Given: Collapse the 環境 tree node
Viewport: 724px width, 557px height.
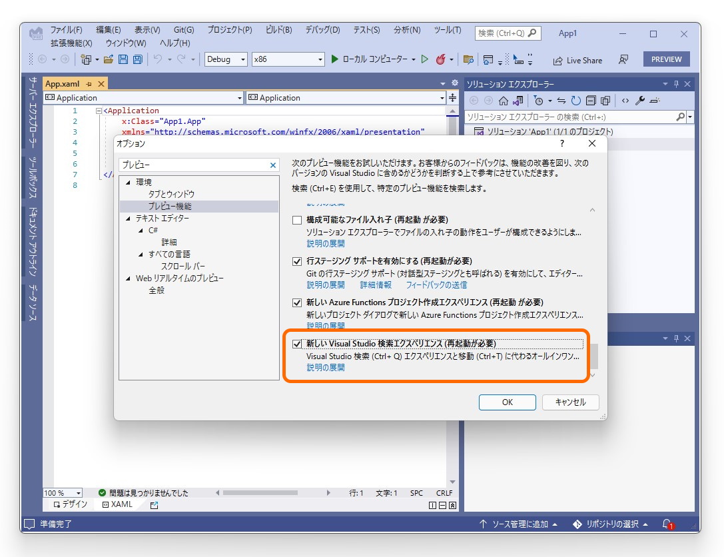Looking at the screenshot, I should click(128, 183).
